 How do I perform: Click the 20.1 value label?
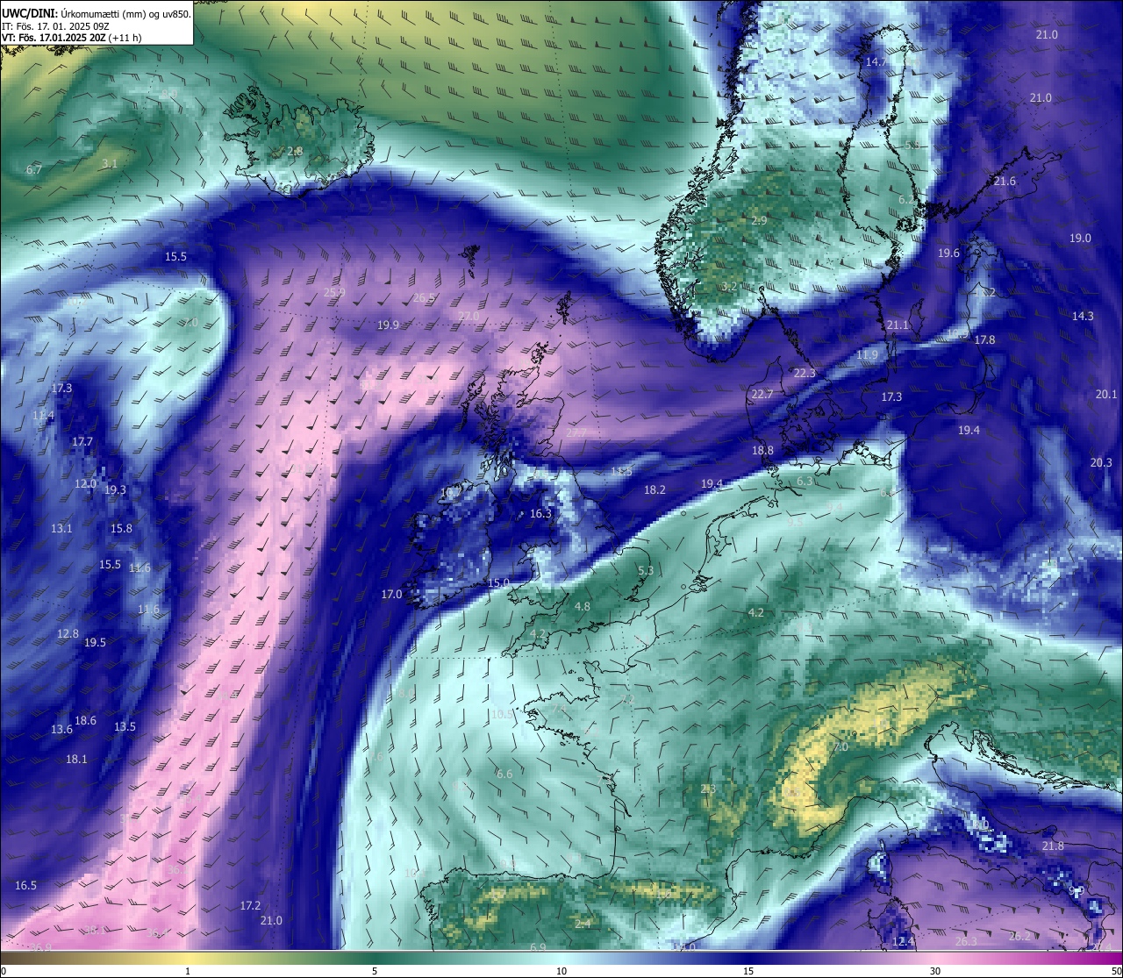[1106, 395]
